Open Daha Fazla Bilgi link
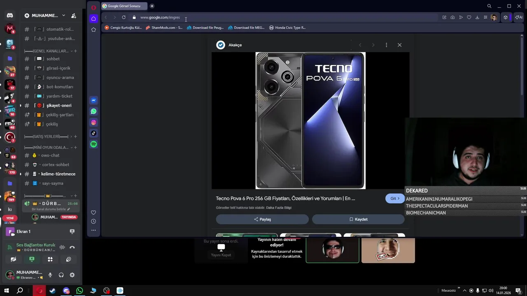 (x=279, y=208)
